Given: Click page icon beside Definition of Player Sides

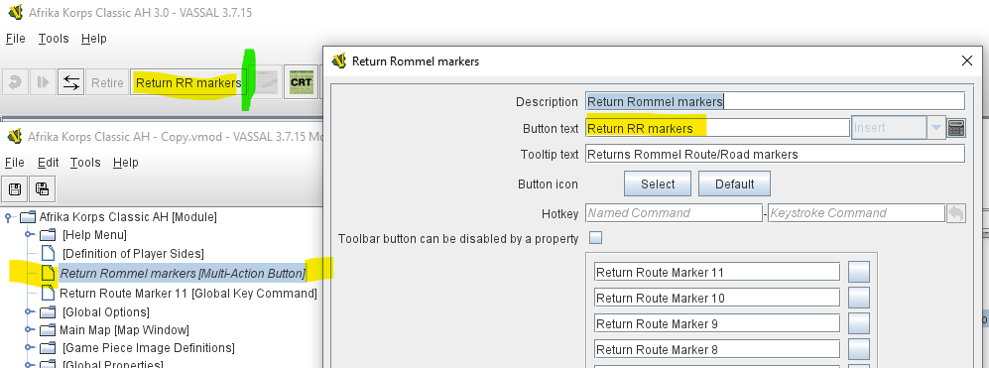Looking at the screenshot, I should tap(48, 253).
